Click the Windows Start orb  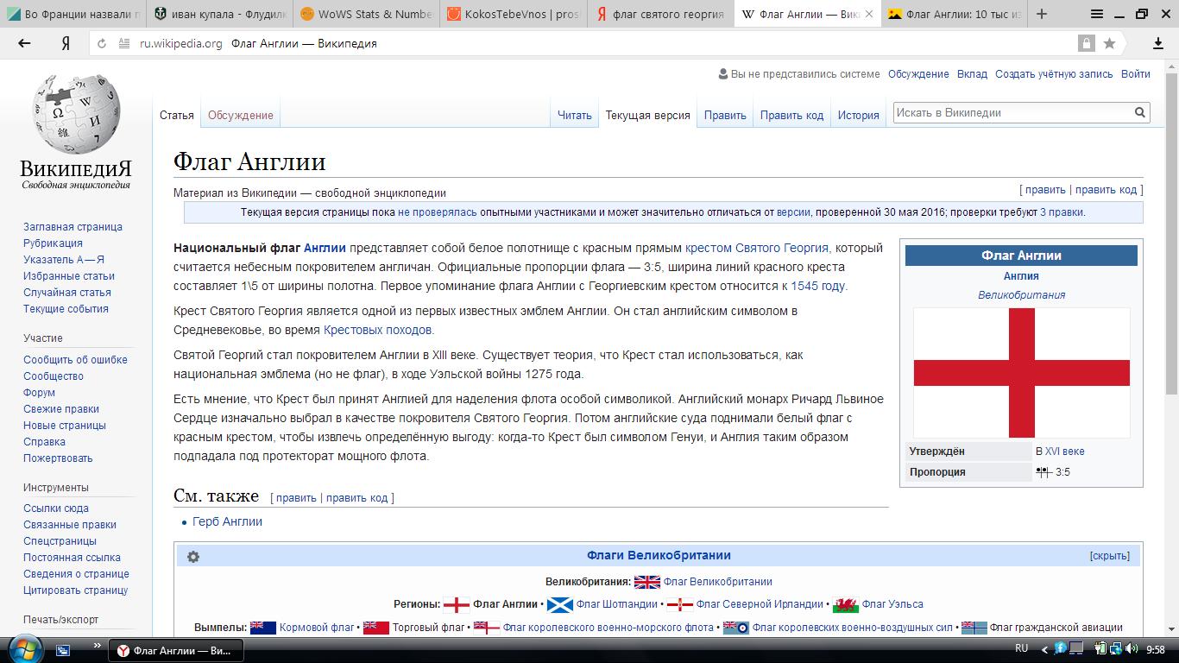(23, 649)
